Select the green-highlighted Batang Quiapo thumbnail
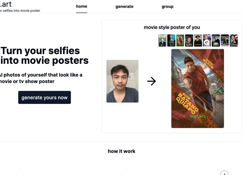The width and height of the screenshot is (243, 175). (x=180, y=40)
